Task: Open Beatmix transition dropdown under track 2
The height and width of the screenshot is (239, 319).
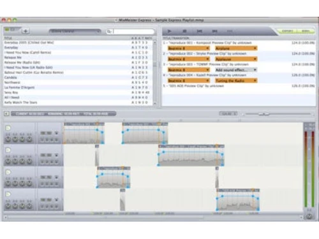Action: [189, 59]
